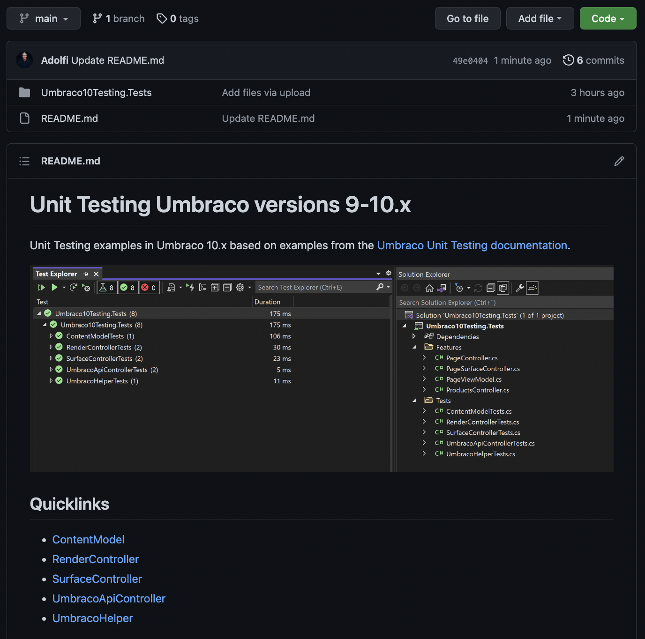Screen dimensions: 645x639
Task: Follow the SurfaceController quicklink
Action: tap(97, 579)
